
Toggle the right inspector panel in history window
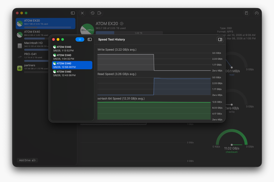220,39
